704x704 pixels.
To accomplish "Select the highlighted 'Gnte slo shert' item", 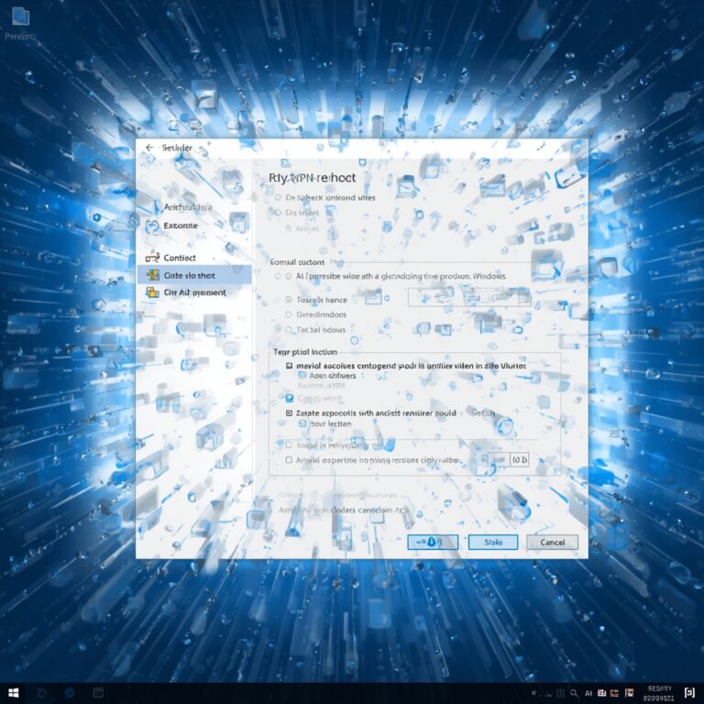I will [194, 275].
